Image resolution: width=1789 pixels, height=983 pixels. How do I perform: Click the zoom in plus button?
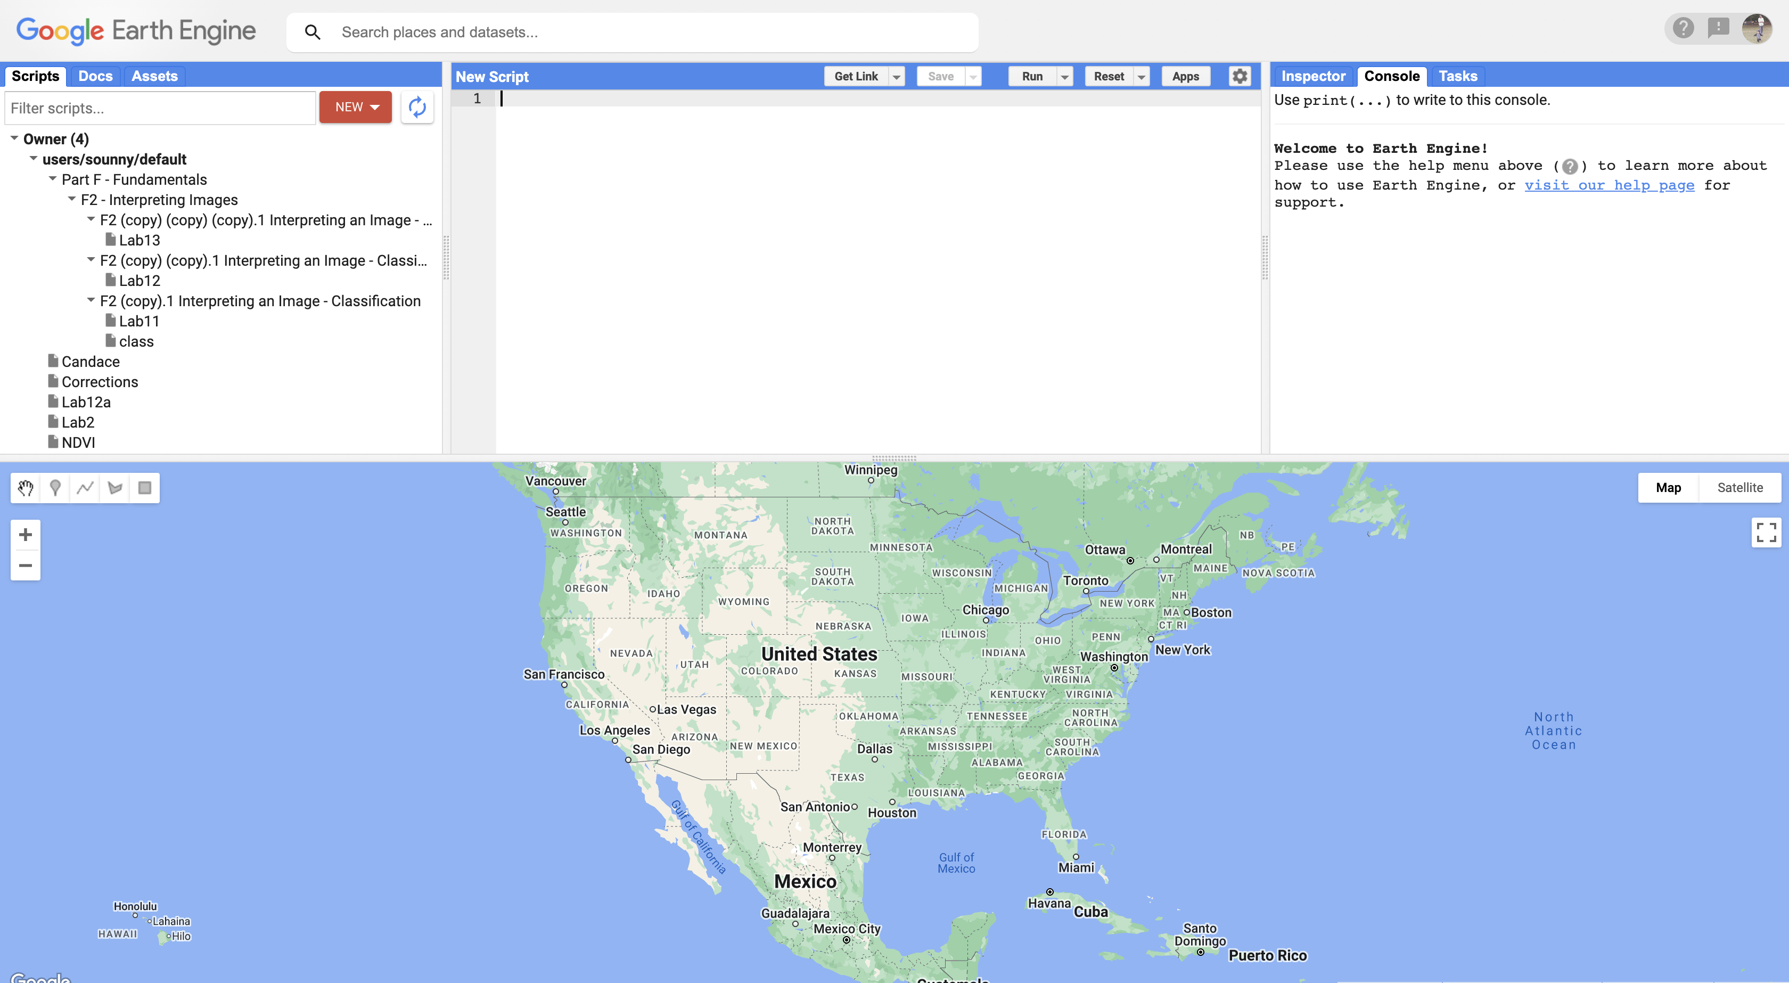26,534
